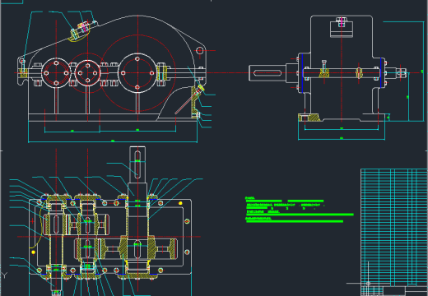Click the UCS Y-axis icon

tap(4, 275)
